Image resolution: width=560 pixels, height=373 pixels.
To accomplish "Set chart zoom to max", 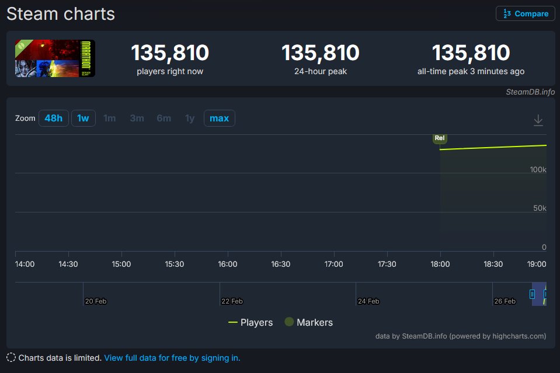I will (x=220, y=118).
